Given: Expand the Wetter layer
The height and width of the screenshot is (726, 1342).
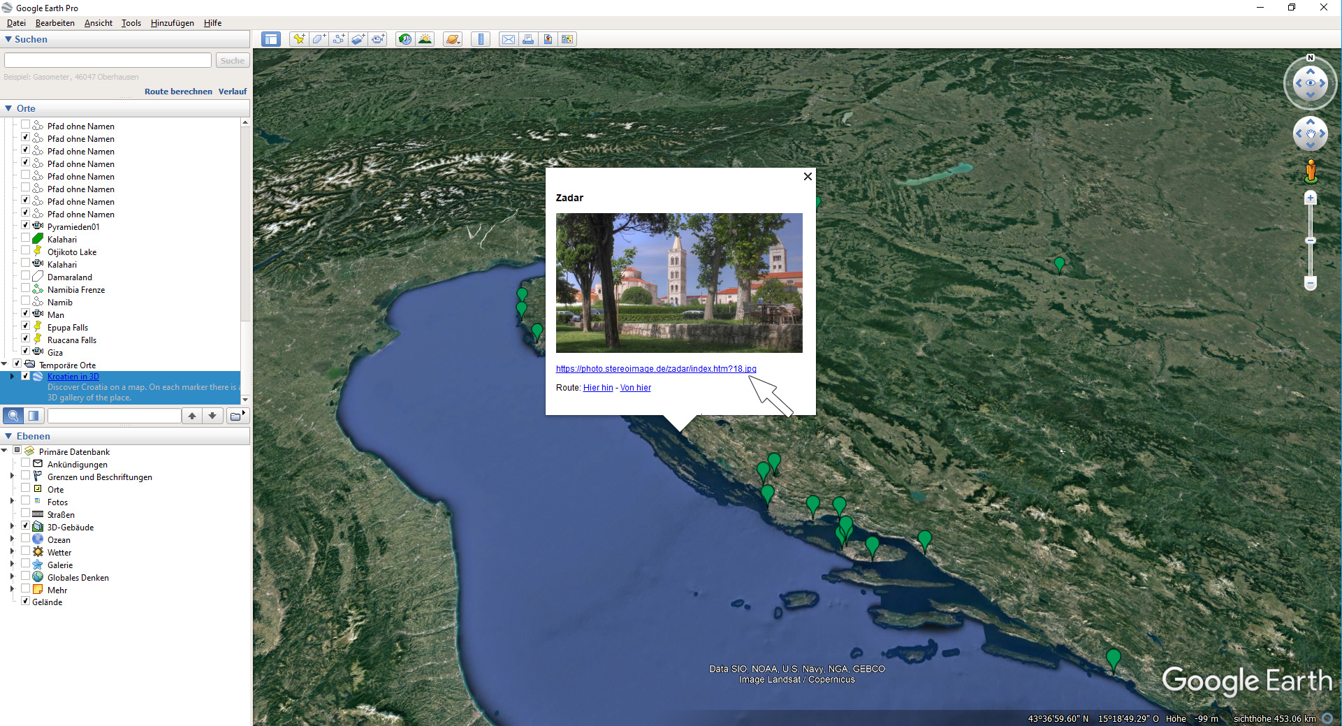Looking at the screenshot, I should coord(12,551).
